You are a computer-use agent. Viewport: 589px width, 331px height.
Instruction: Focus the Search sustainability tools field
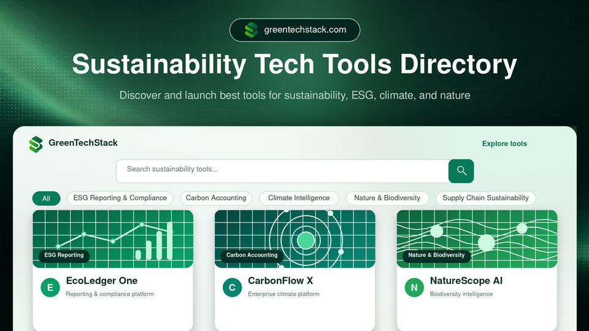pos(282,171)
